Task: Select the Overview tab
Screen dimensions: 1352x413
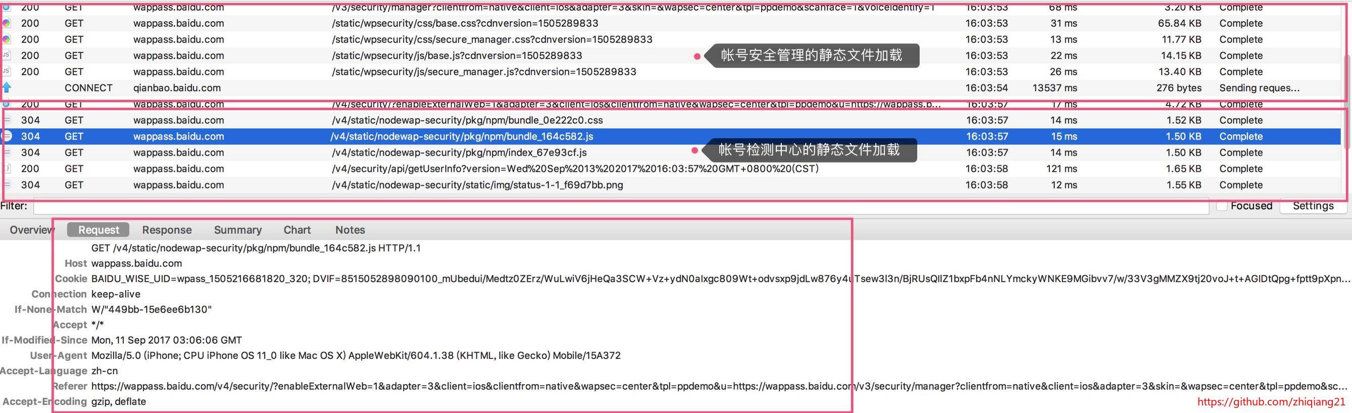Action: click(31, 230)
